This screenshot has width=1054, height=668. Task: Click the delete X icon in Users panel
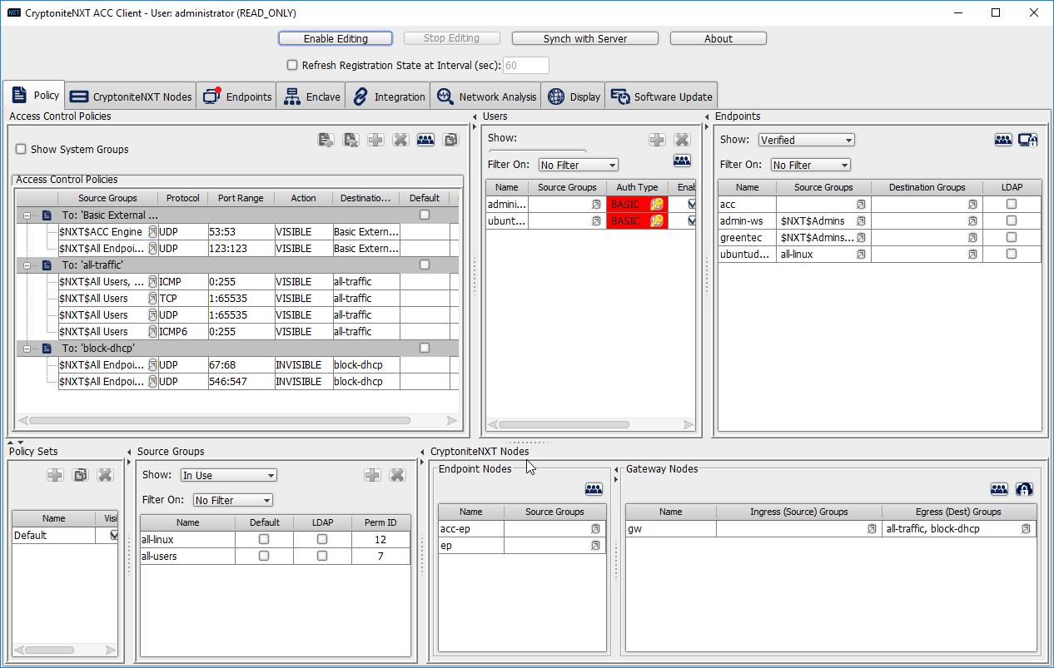(682, 140)
